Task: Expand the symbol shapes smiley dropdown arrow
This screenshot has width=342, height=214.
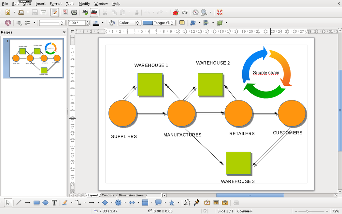Action: pos(125,203)
